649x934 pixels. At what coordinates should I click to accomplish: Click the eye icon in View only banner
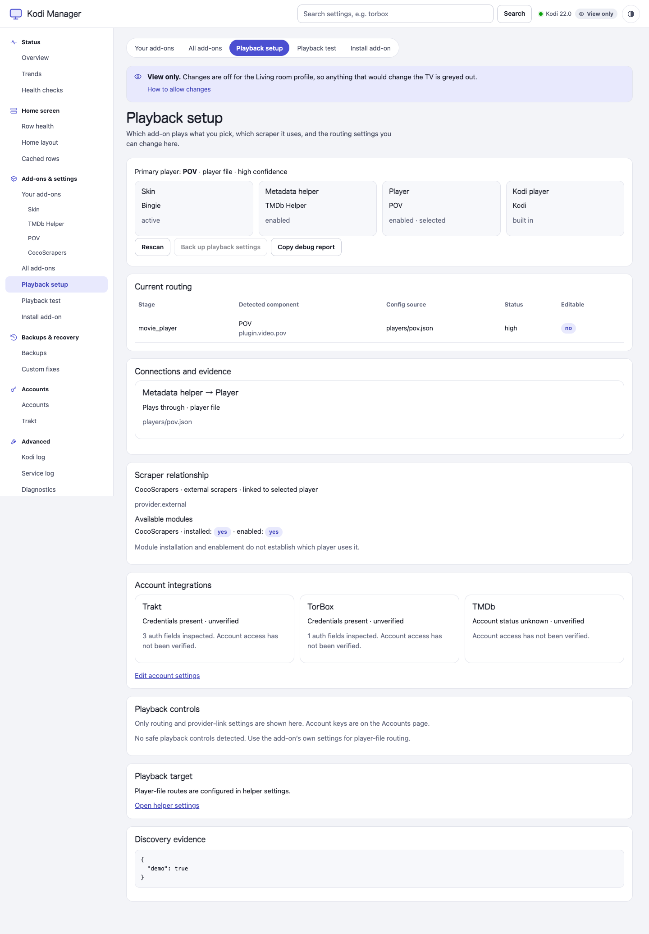click(138, 77)
